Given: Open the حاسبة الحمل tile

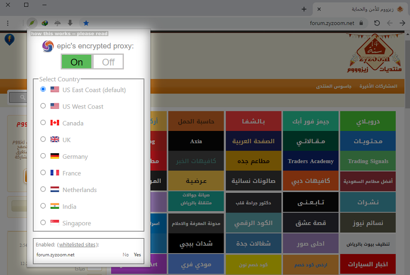Looking at the screenshot, I should (196, 121).
